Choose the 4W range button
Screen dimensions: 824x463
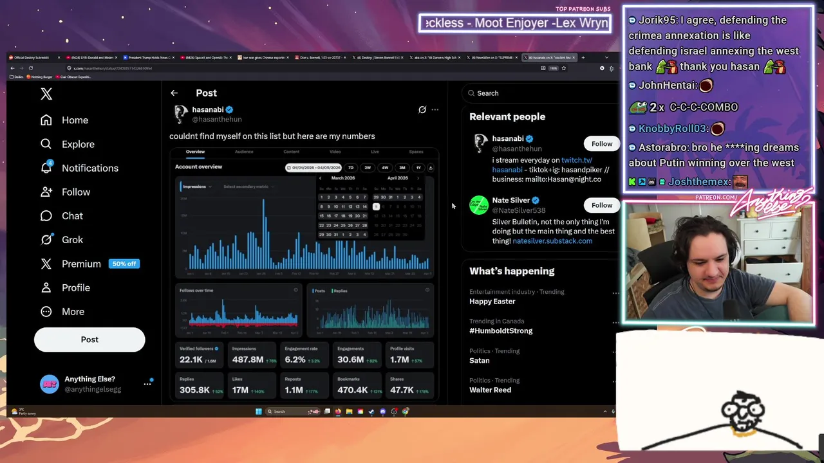(385, 168)
